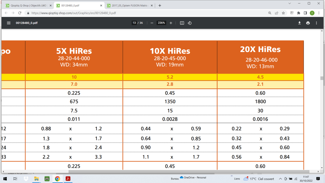Open Adobe Acrobat from the taskbar

pos(68,179)
